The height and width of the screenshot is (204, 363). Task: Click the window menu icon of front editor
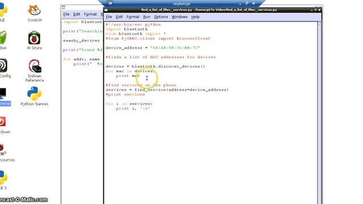(106, 10)
